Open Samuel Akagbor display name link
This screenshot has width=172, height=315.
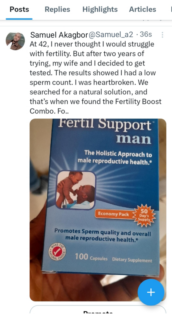pos(59,35)
